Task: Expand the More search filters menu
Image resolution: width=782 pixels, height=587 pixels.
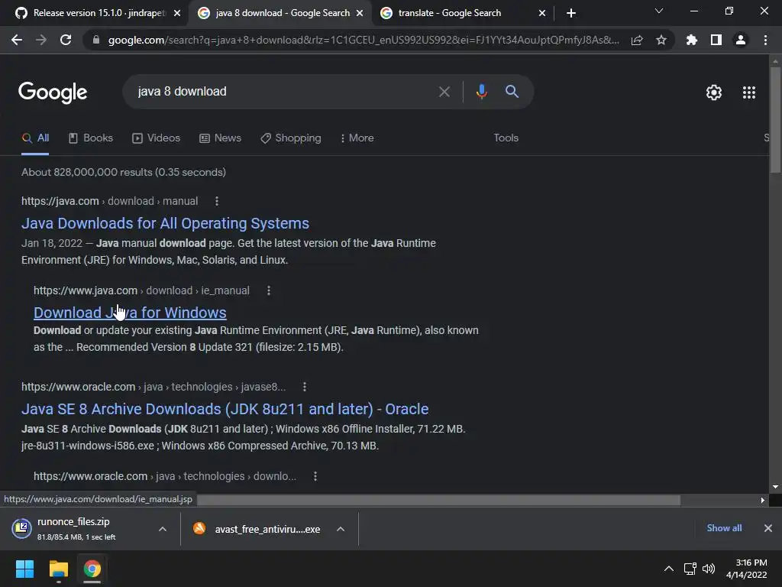Action: tap(357, 138)
